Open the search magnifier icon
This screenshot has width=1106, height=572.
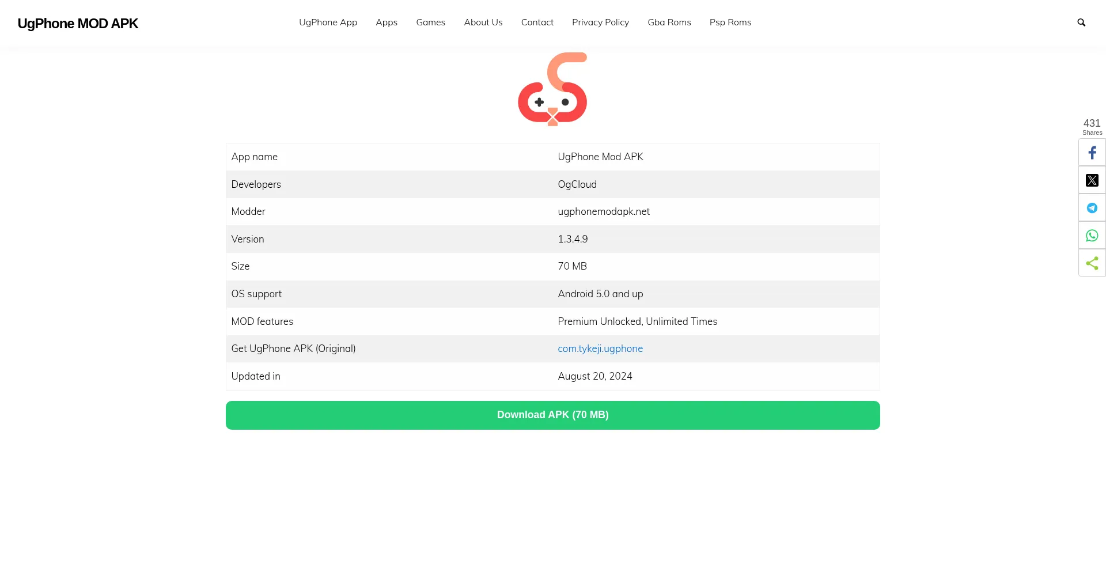[1081, 22]
